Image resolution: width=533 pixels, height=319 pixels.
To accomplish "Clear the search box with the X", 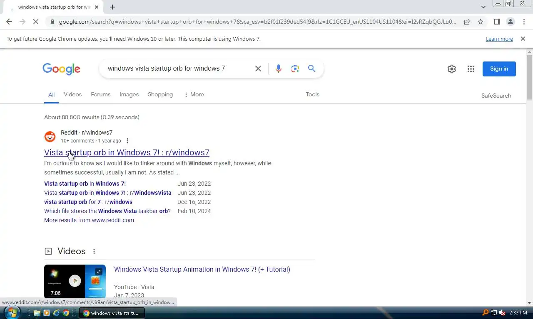I will (x=258, y=69).
